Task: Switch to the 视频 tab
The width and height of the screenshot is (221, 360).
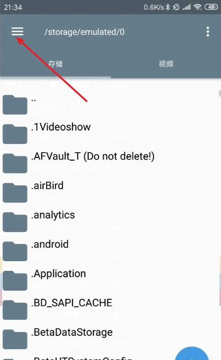Action: click(166, 64)
